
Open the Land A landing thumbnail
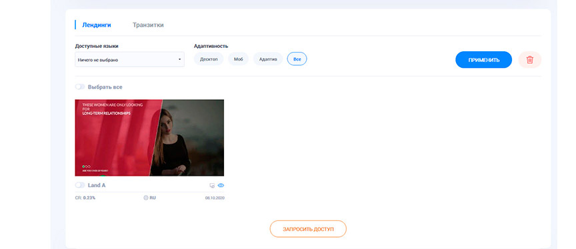[149, 138]
